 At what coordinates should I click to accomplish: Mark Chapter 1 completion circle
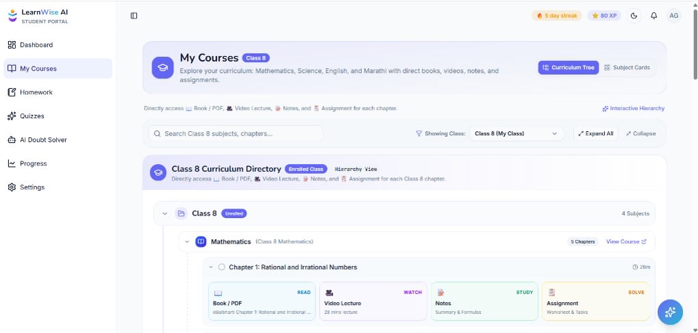(221, 267)
